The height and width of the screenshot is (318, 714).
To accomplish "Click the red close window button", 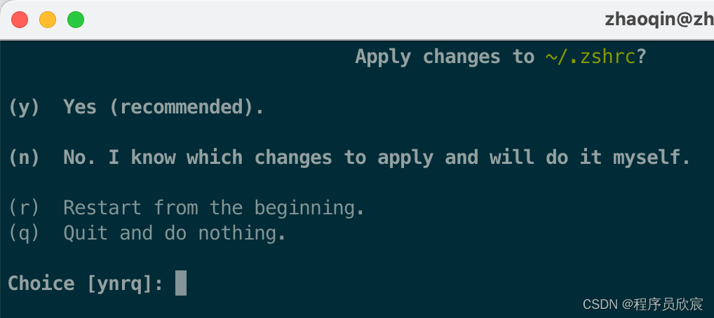I will coord(20,20).
